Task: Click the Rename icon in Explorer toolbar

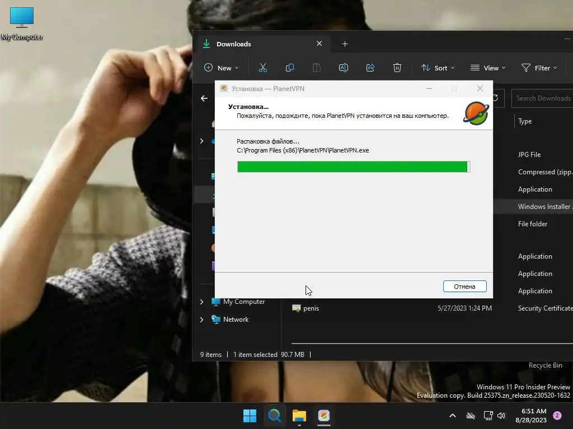Action: [x=344, y=68]
